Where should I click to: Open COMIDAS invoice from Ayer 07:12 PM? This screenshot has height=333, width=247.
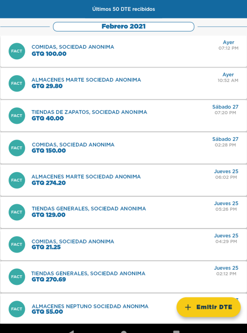pos(123,51)
